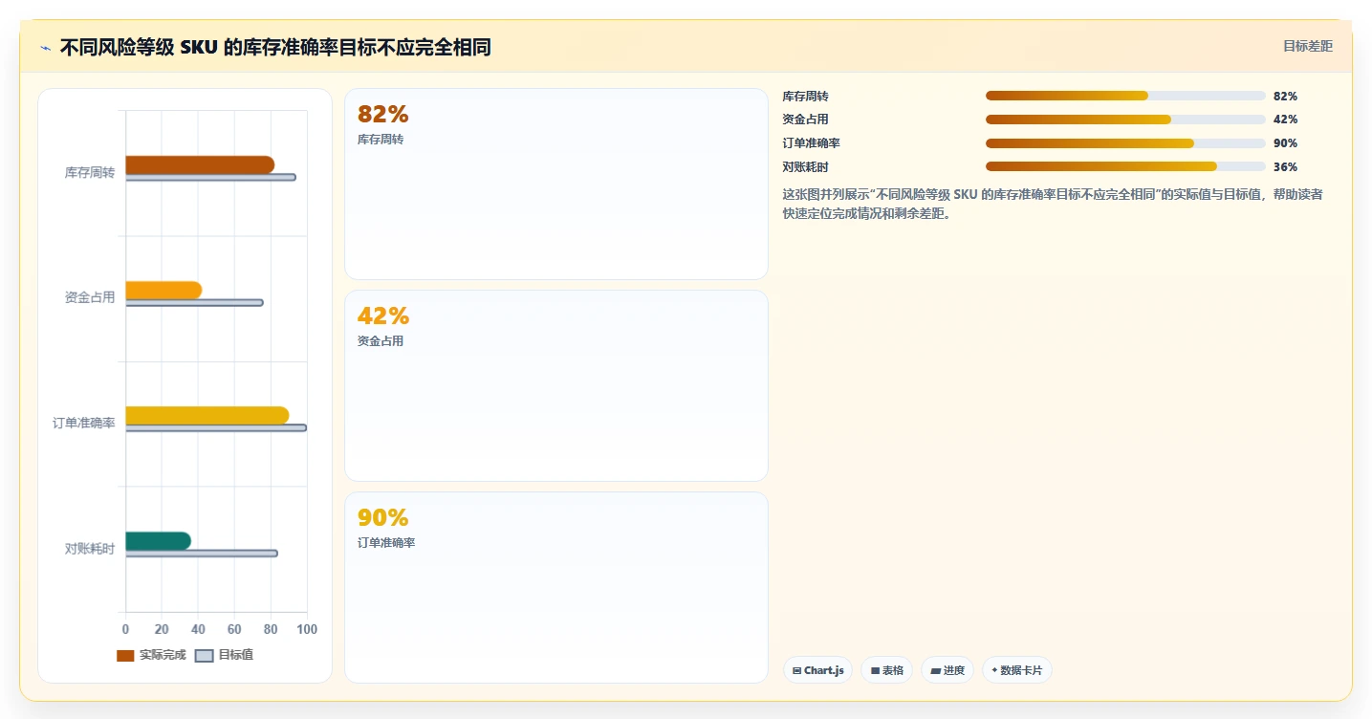Click the 库存周转 axis label in the chart
The image size is (1372, 719).
click(90, 172)
